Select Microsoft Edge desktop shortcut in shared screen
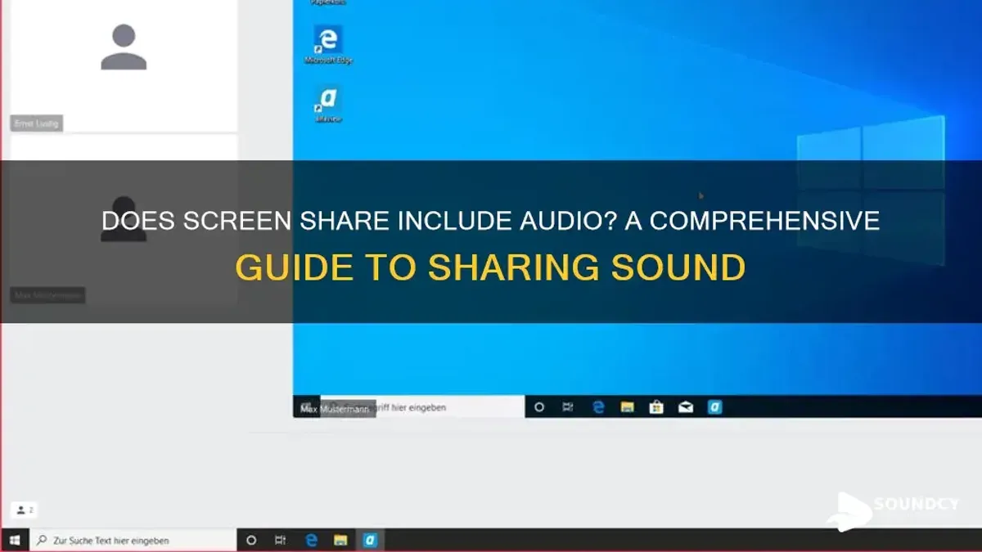This screenshot has width=982, height=552. coord(328,44)
